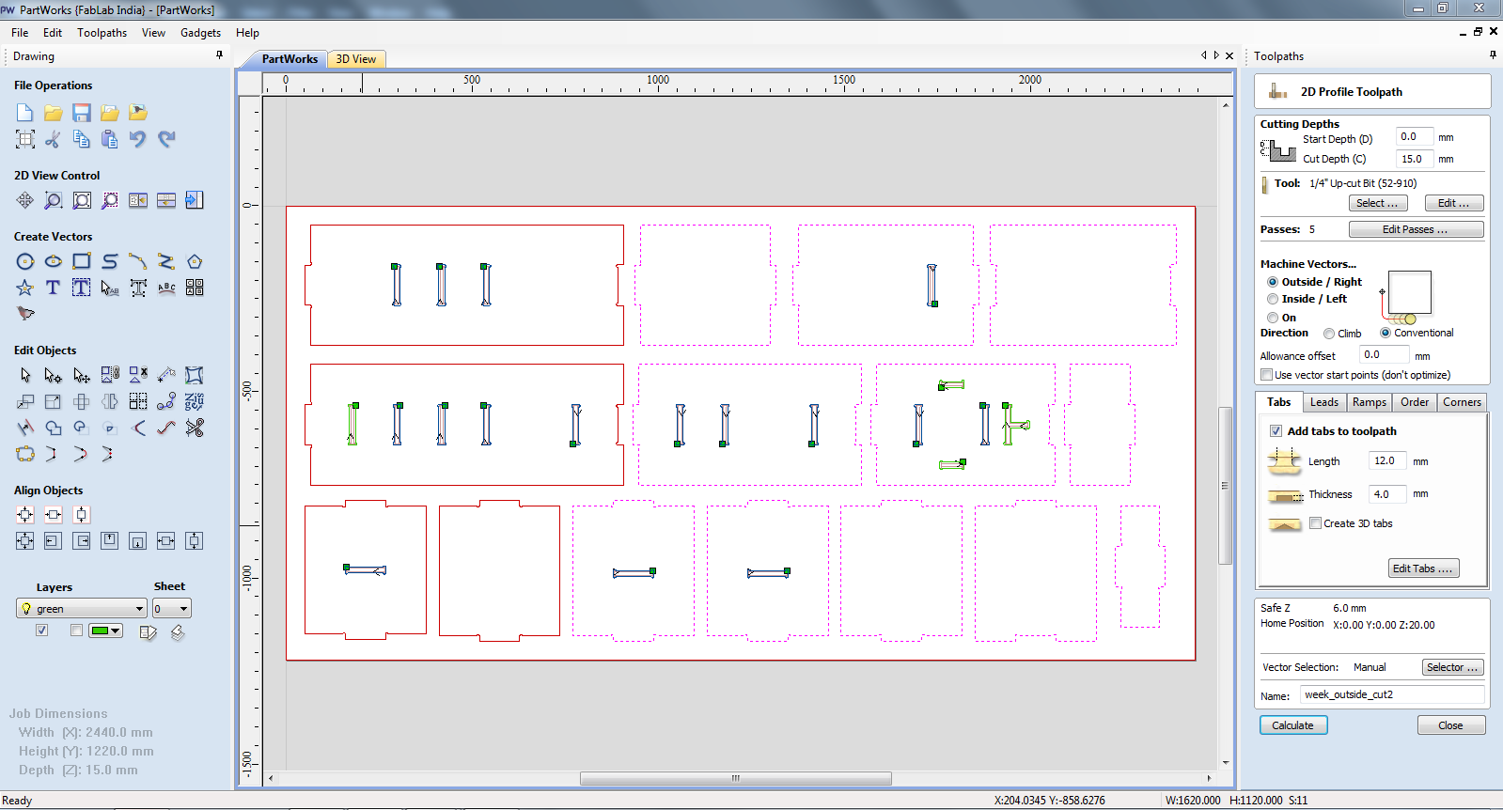Click the Edit Tabs button
1503x810 pixels.
point(1423,569)
